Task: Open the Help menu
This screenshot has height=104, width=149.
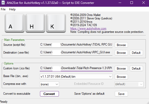Action: (12, 9)
